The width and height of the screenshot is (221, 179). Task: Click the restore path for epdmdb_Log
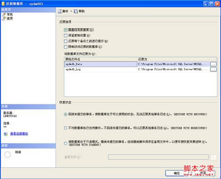coord(173,70)
